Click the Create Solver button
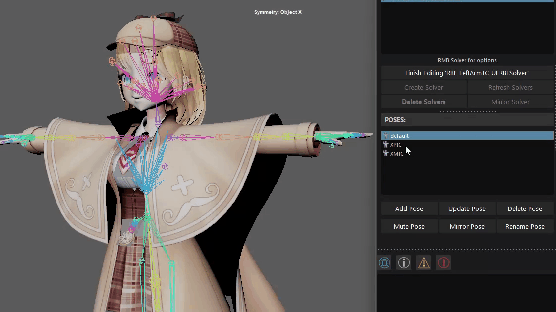556x312 pixels. coord(424,87)
